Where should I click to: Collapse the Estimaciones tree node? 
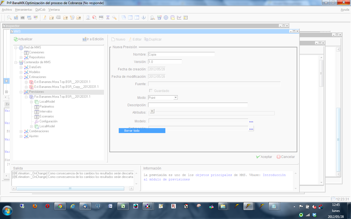(x=21, y=77)
